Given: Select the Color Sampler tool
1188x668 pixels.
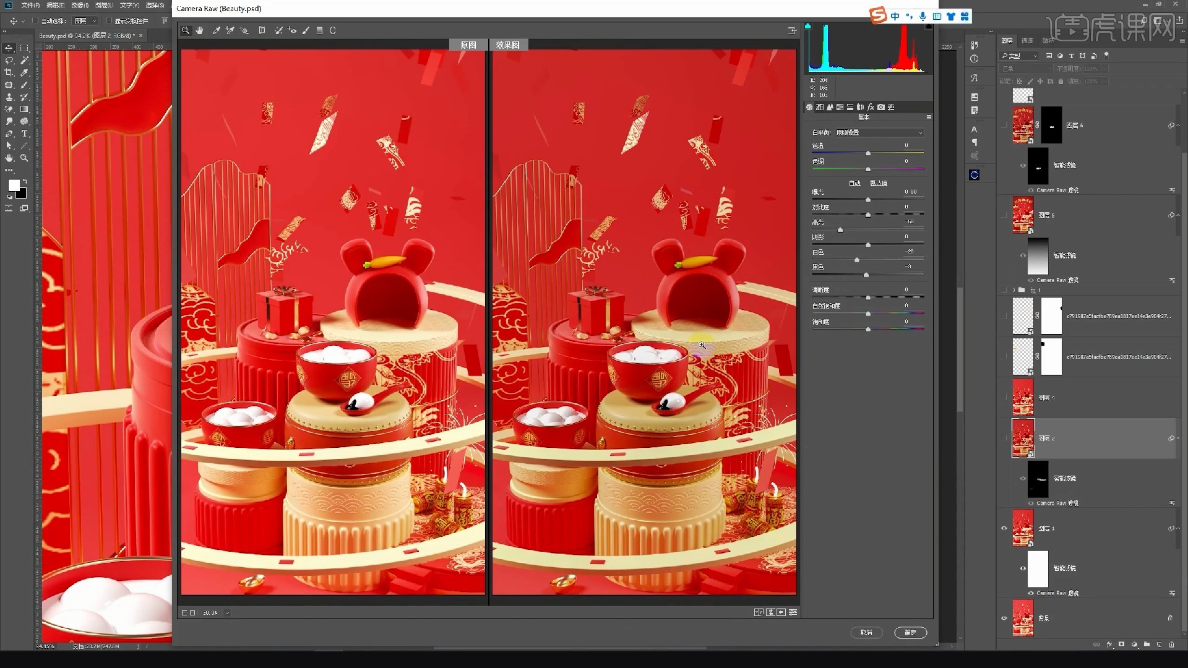Looking at the screenshot, I should pos(230,30).
